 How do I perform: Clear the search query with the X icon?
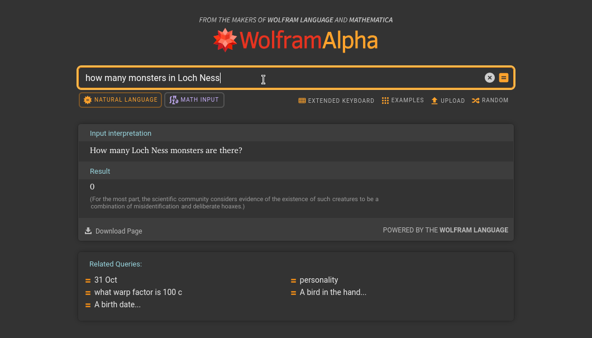[489, 78]
